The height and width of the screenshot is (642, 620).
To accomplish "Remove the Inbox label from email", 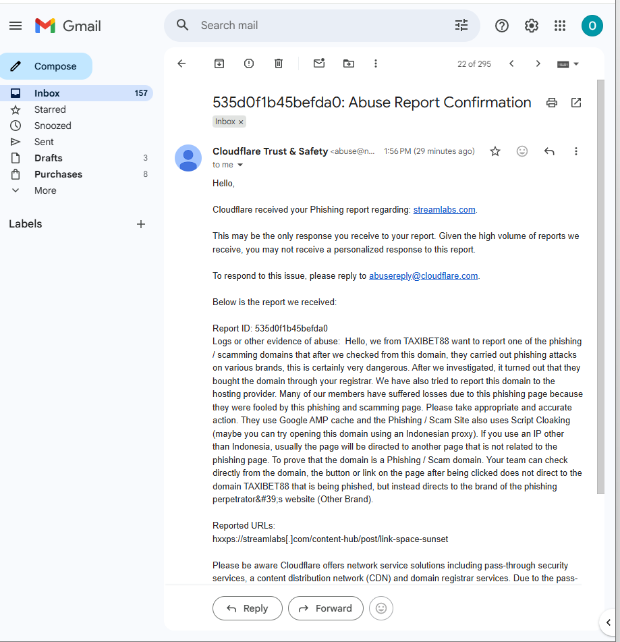I will pyautogui.click(x=241, y=122).
